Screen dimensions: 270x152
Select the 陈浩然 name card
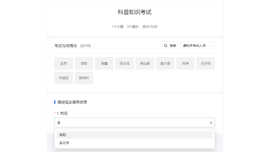[84, 78]
